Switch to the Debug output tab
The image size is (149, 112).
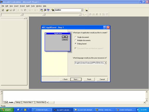pyautogui.click(x=18, y=102)
